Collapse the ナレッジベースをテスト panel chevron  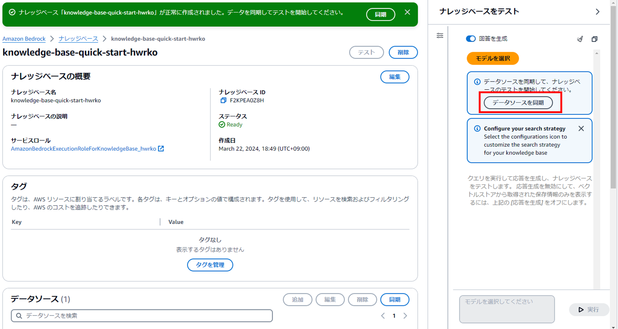tap(598, 12)
